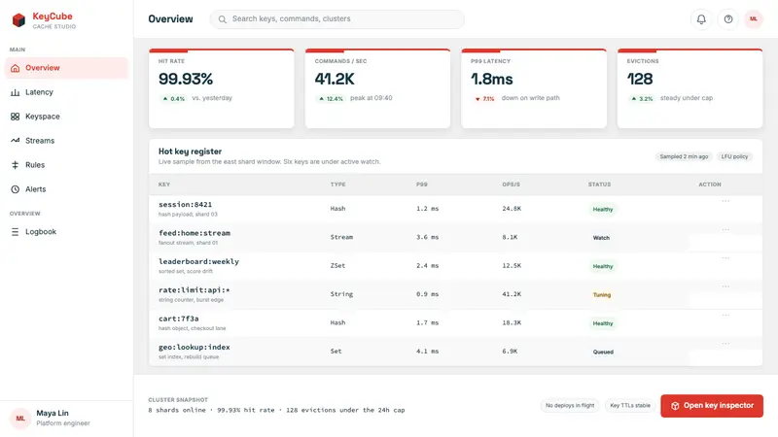Image resolution: width=778 pixels, height=437 pixels.
Task: Select the session:8421 key
Action: tap(185, 205)
